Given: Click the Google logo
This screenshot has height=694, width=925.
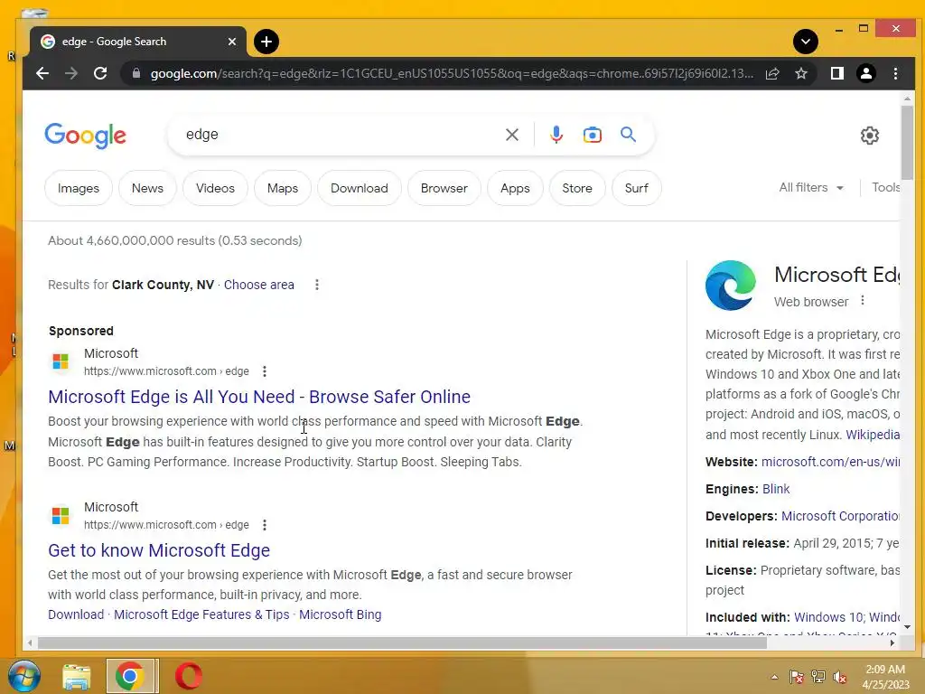Looking at the screenshot, I should click(86, 136).
